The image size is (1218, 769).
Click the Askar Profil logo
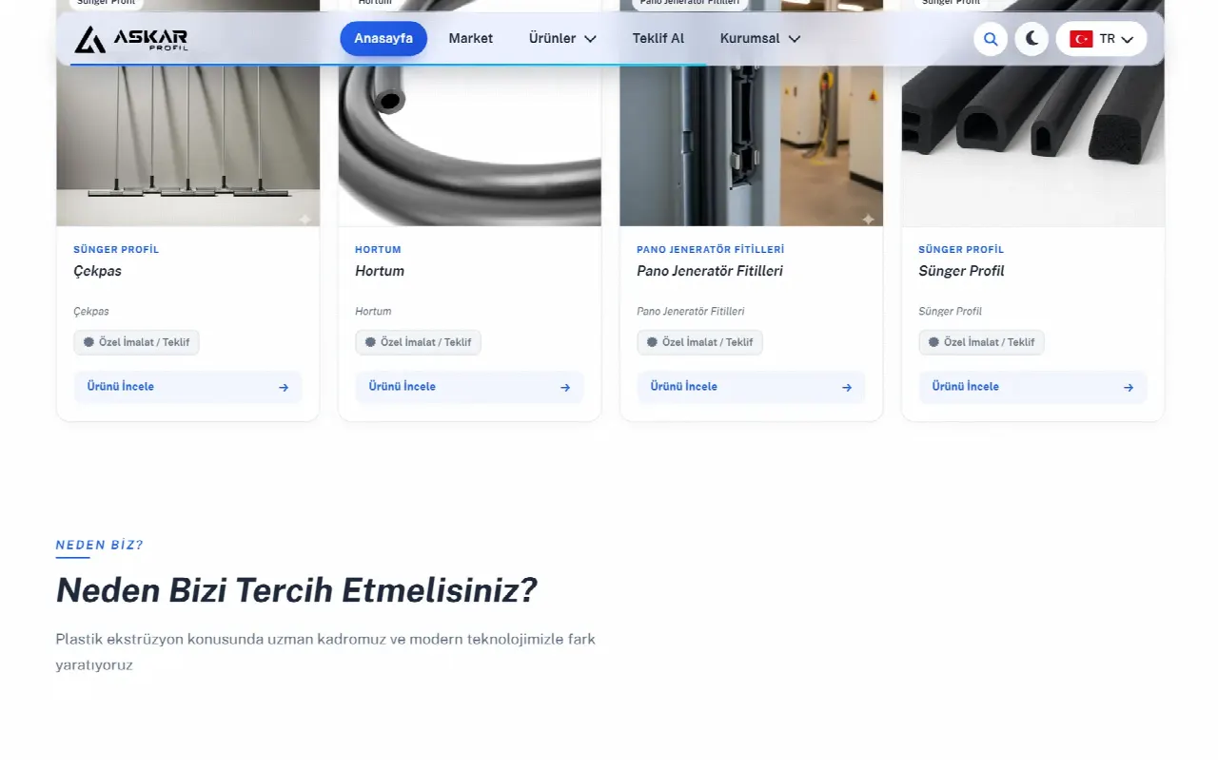131,39
